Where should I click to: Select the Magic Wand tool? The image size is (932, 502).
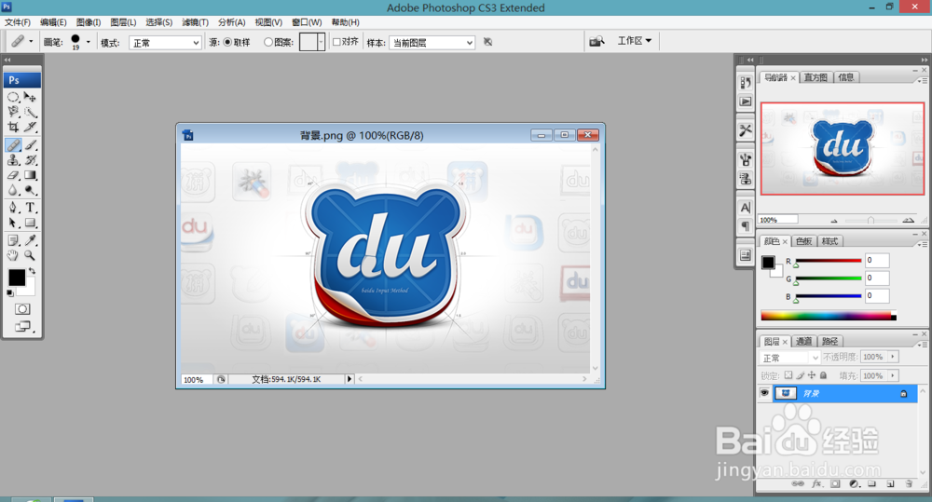click(x=30, y=112)
